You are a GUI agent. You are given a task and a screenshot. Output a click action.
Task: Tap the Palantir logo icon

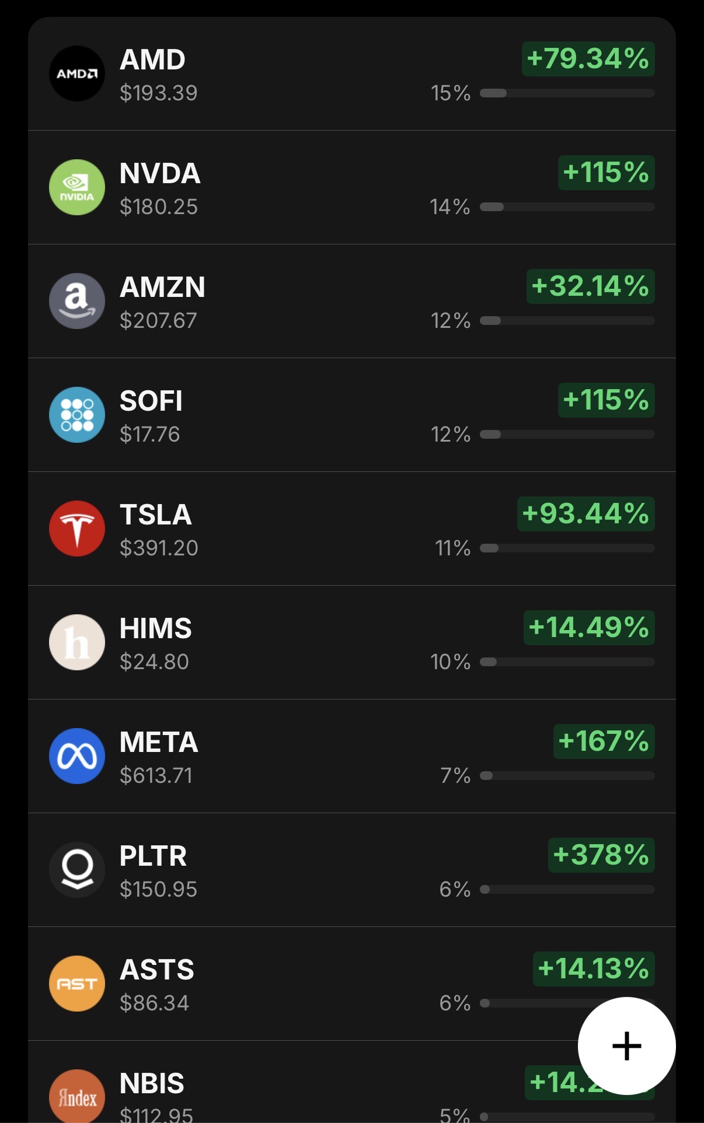tap(77, 870)
